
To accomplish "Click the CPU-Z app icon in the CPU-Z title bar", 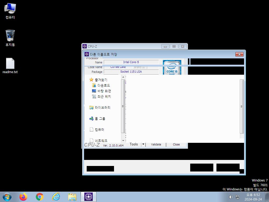I will click(x=85, y=46).
